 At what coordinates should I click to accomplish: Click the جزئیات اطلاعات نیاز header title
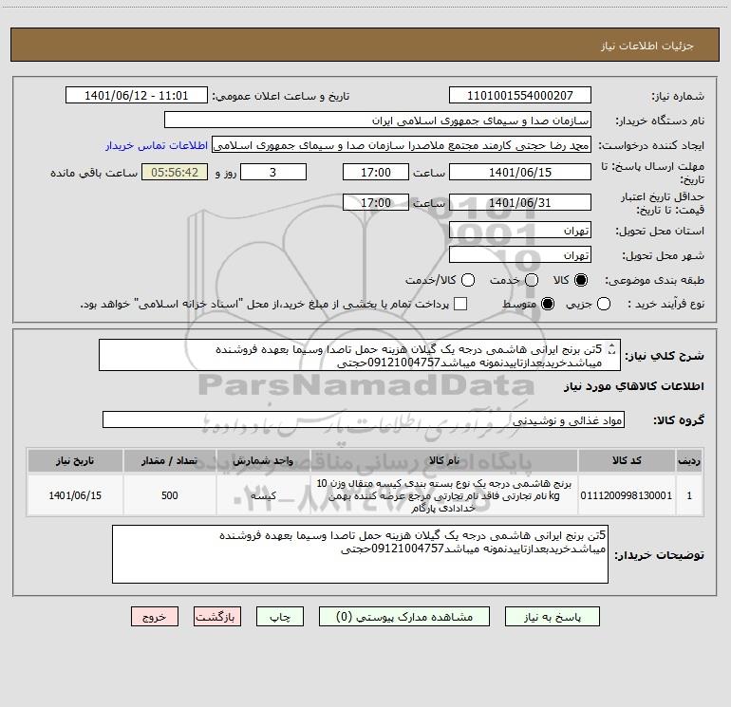point(647,46)
